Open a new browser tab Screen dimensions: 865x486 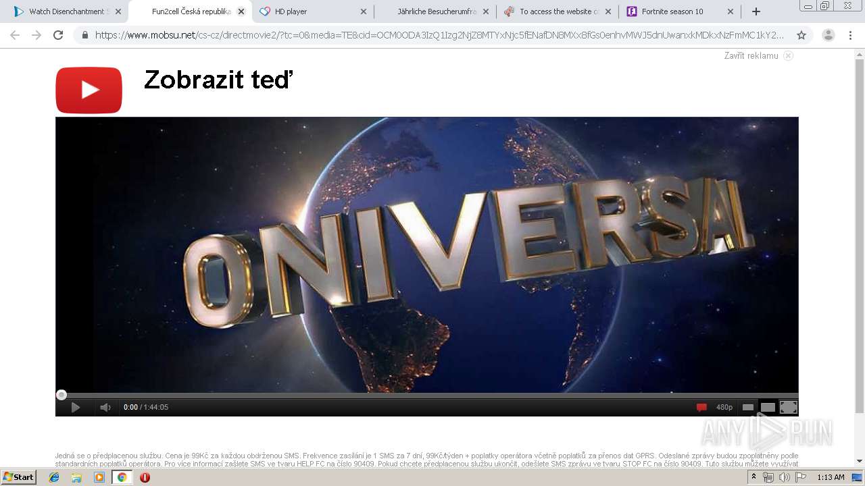[x=756, y=11]
